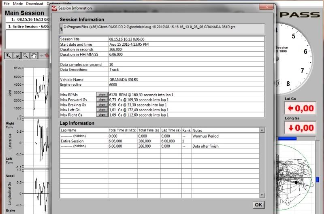View the Max Right Gs point

pos(102,115)
